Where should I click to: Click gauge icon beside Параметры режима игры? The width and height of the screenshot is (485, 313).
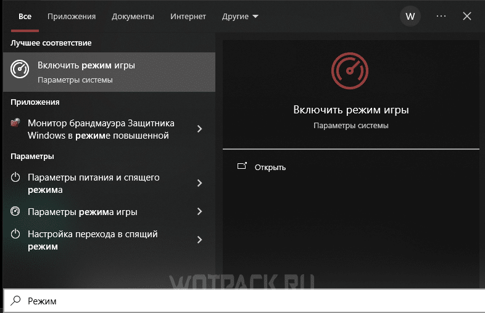15,211
